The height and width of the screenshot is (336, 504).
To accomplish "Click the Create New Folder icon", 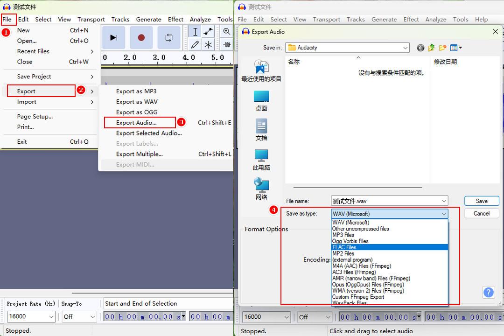I will [x=442, y=48].
